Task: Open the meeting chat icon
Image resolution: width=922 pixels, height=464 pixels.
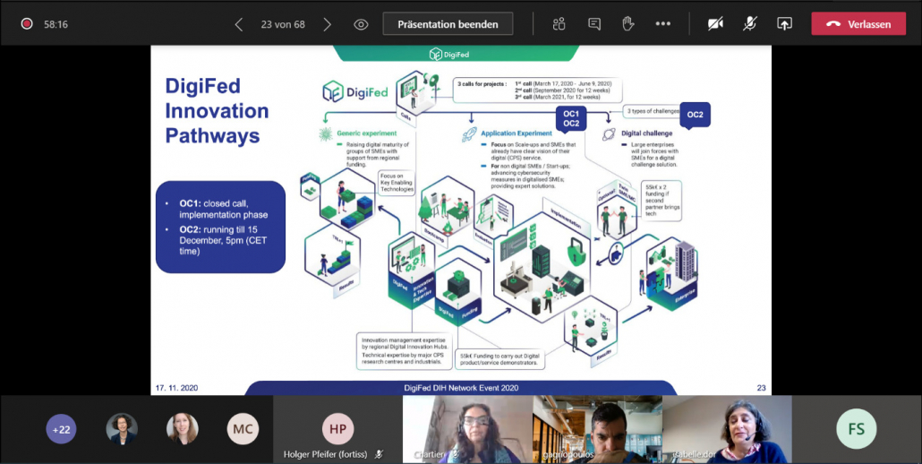Action: [594, 24]
